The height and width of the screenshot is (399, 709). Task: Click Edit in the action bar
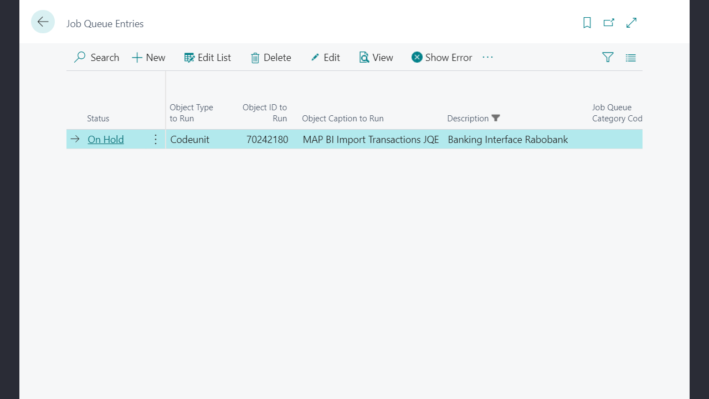click(325, 58)
